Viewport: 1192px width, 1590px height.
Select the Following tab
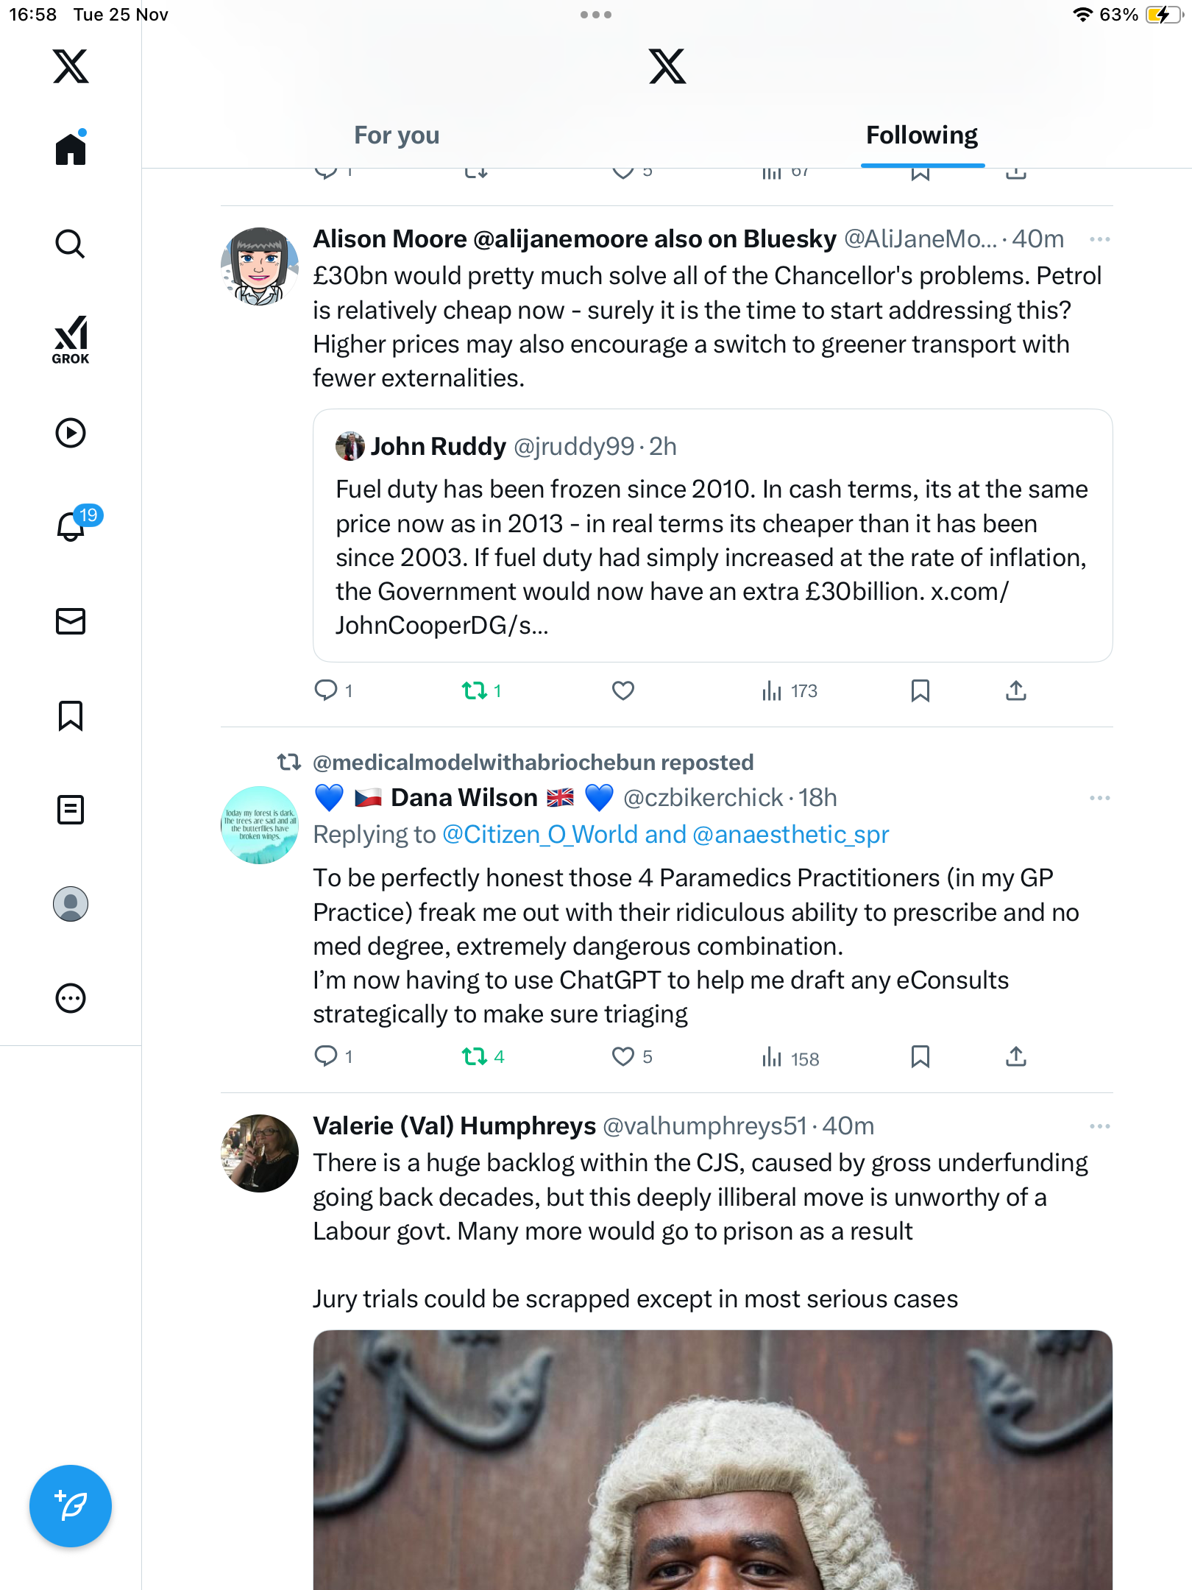(921, 135)
